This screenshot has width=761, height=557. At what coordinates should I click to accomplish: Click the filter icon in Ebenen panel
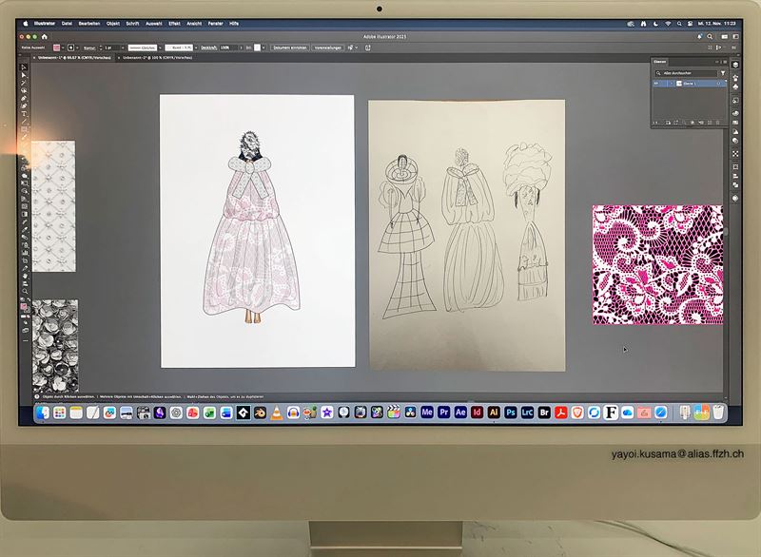722,72
